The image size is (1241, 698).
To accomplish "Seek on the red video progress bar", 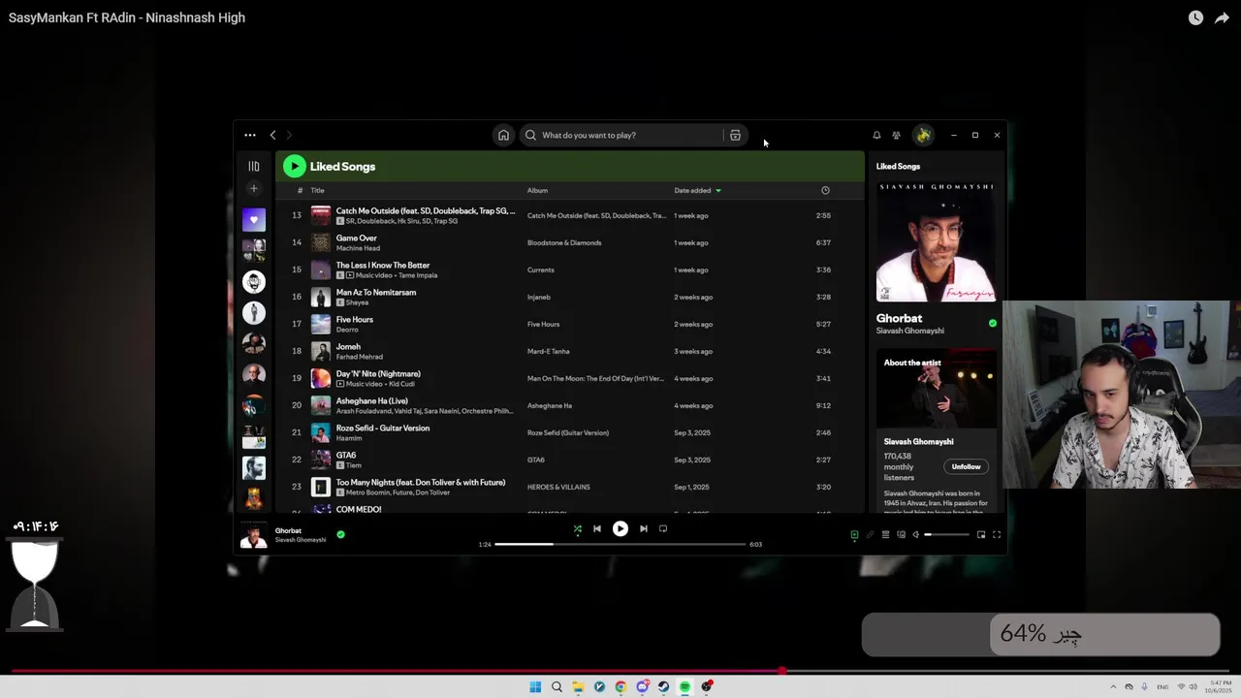I will click(x=620, y=671).
